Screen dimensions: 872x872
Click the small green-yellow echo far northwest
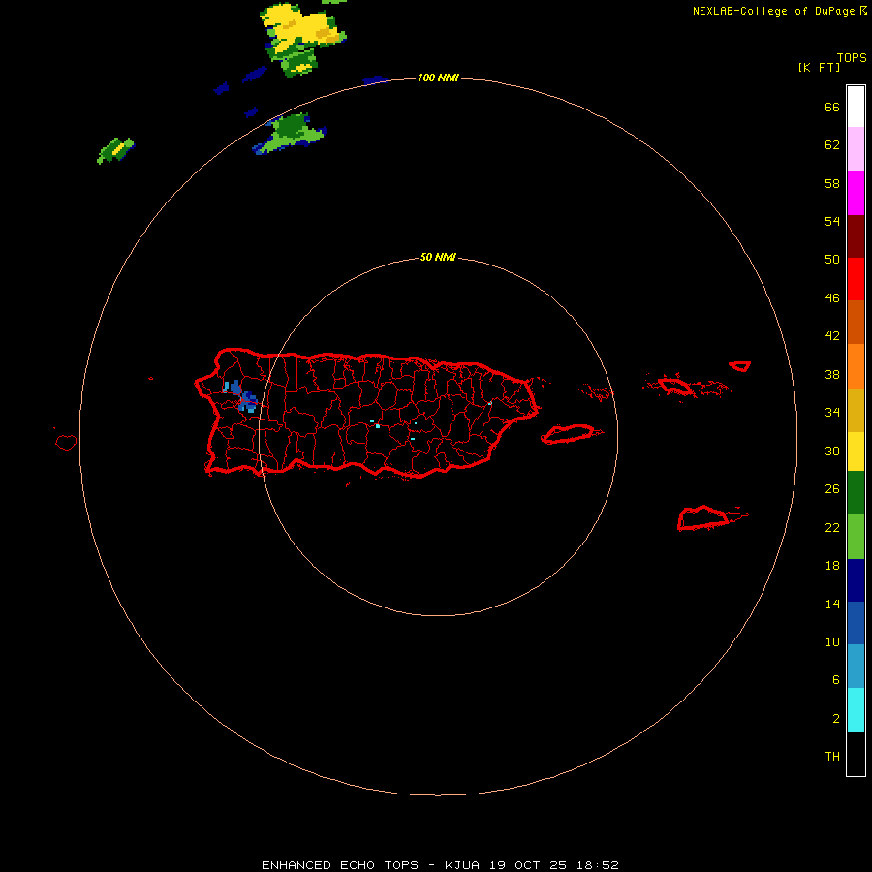115,150
